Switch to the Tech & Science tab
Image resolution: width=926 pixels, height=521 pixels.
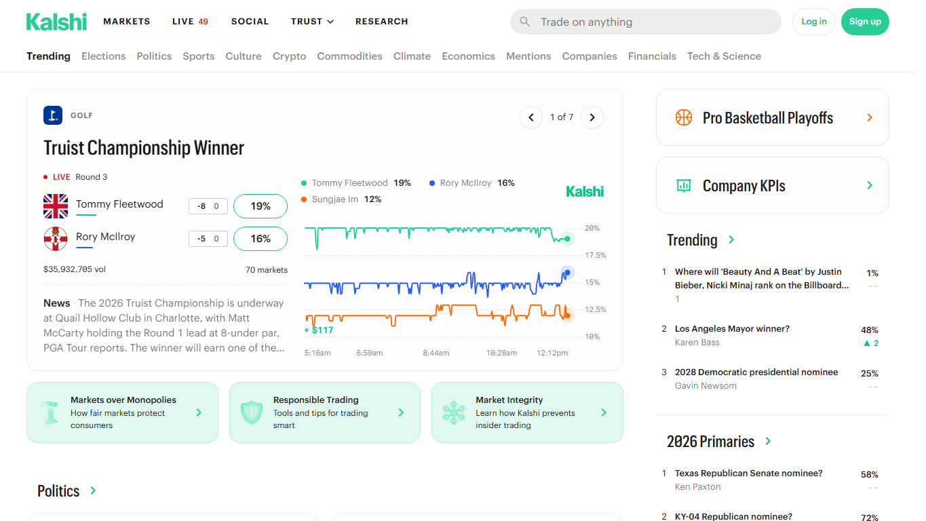pyautogui.click(x=724, y=56)
